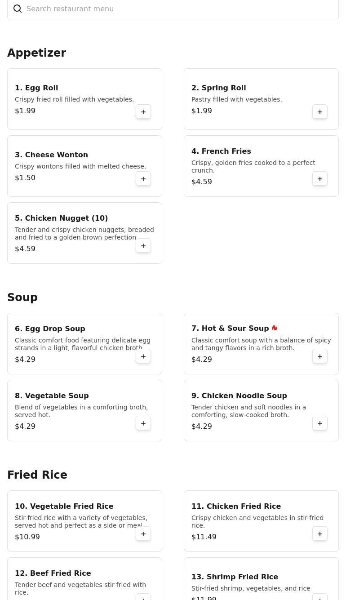Click the spicy flame icon on Hot & Sour Soup

tap(275, 328)
